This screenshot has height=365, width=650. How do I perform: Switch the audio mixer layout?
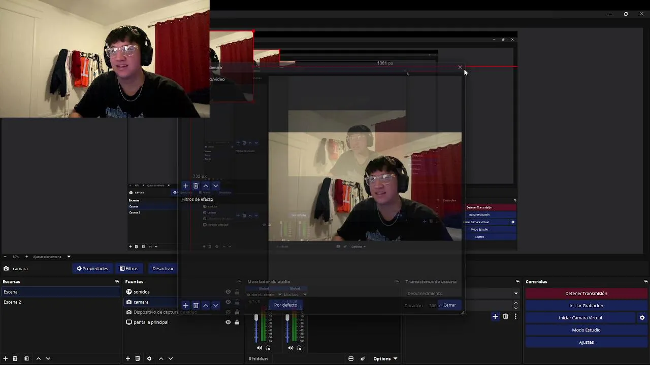351,359
